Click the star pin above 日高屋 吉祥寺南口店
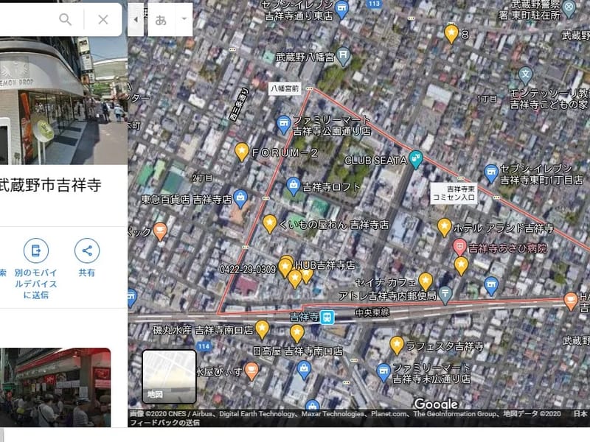Image resolution: width=590 pixels, height=442 pixels. [297, 334]
